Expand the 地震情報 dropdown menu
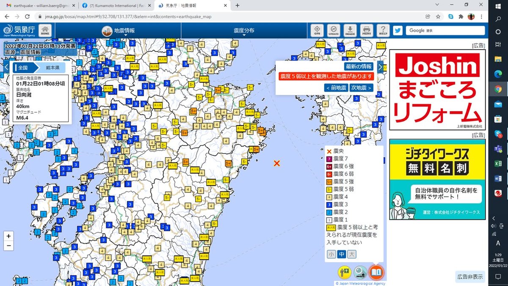Image resolution: width=508 pixels, height=286 pixels. click(x=118, y=31)
